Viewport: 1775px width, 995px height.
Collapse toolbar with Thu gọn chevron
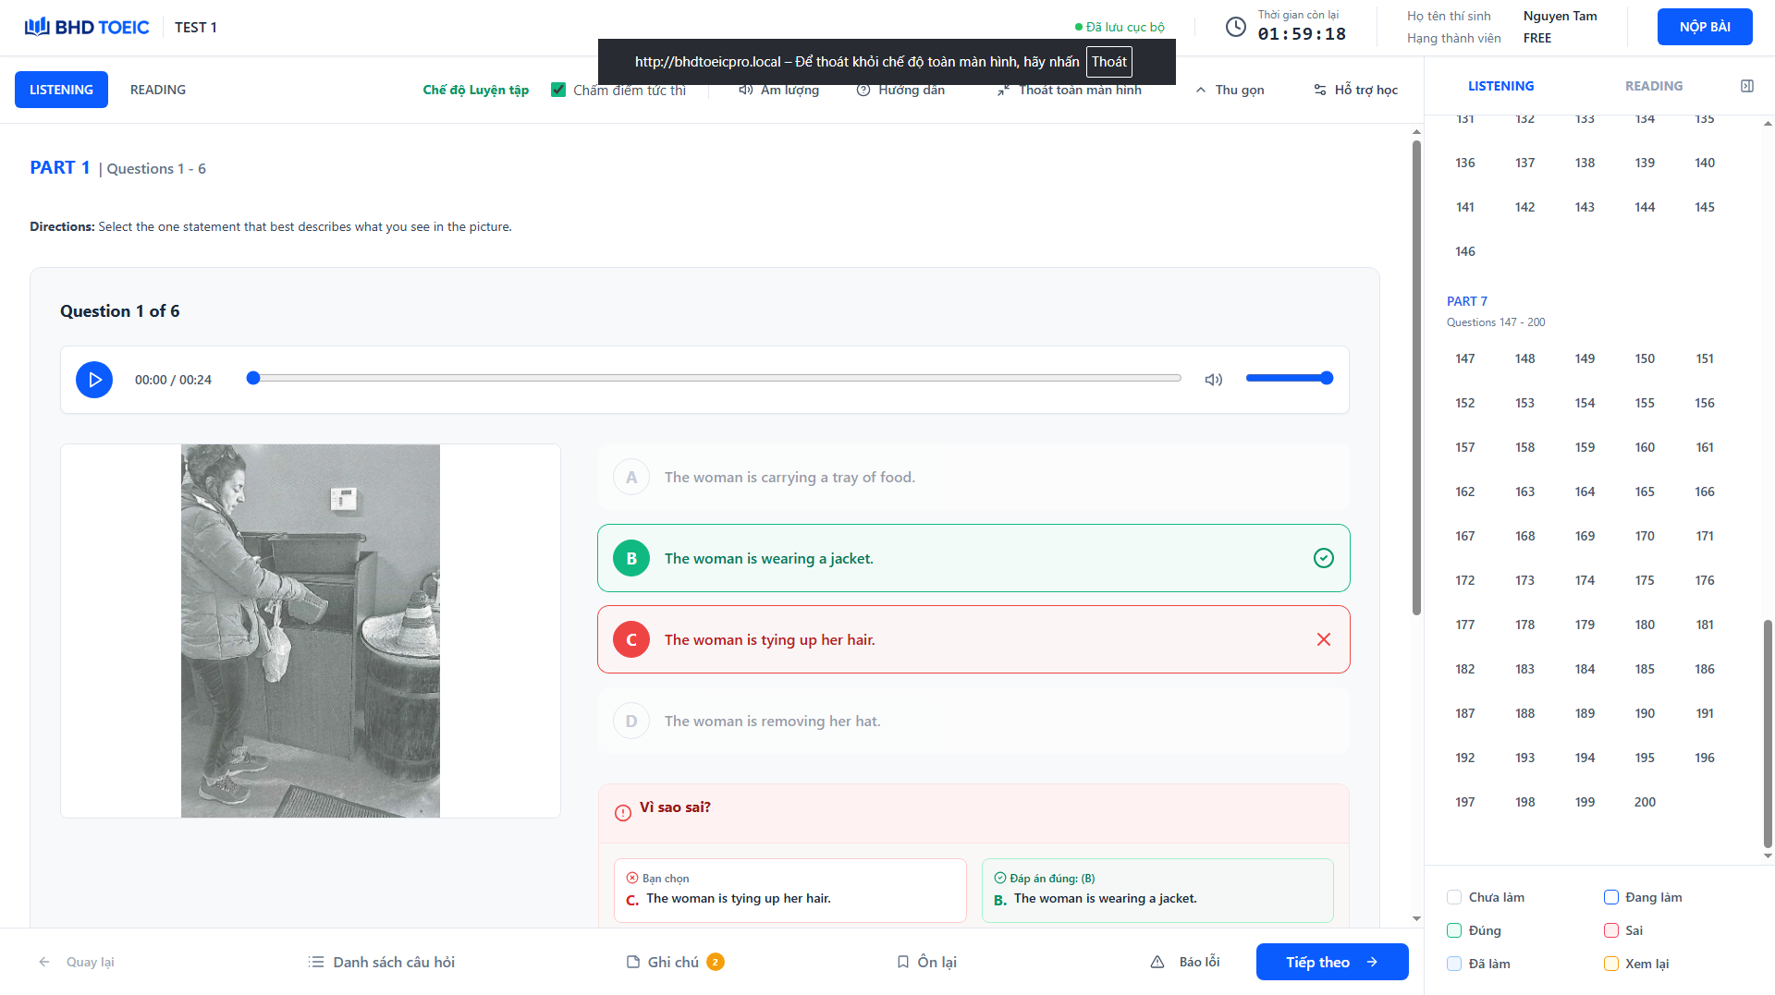(x=1201, y=90)
